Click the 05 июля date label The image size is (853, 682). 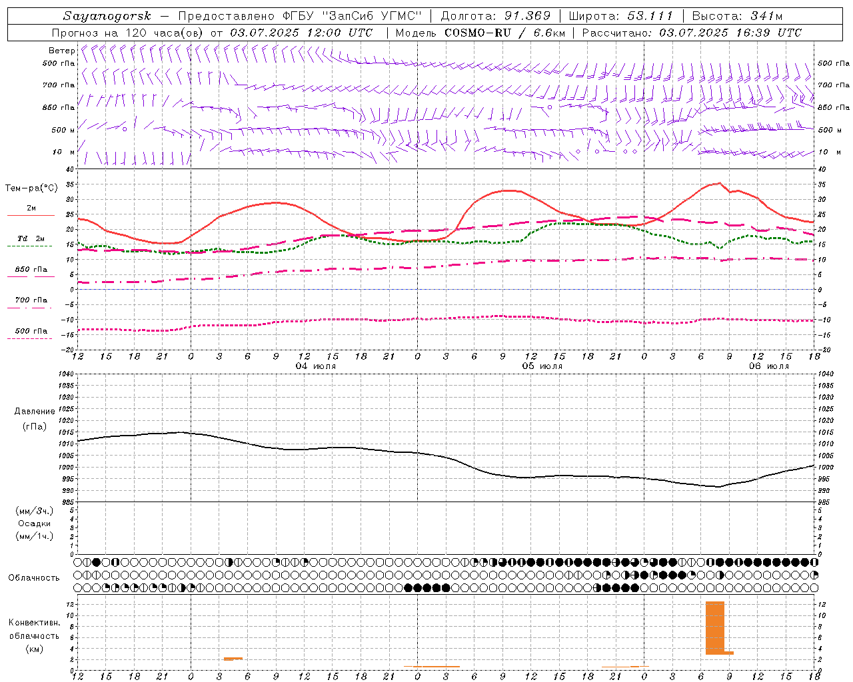coord(542,366)
